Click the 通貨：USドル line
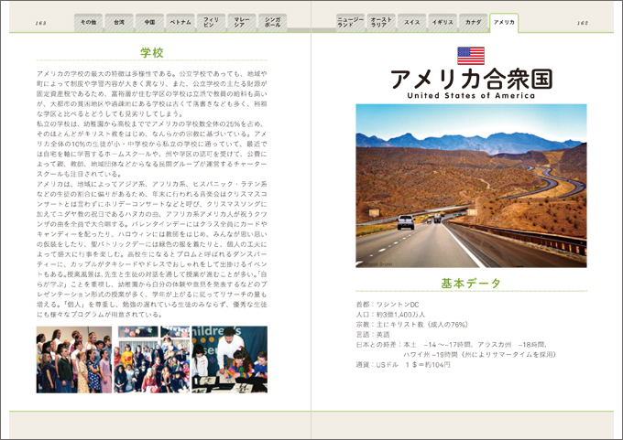623x440 pixels. click(x=403, y=365)
